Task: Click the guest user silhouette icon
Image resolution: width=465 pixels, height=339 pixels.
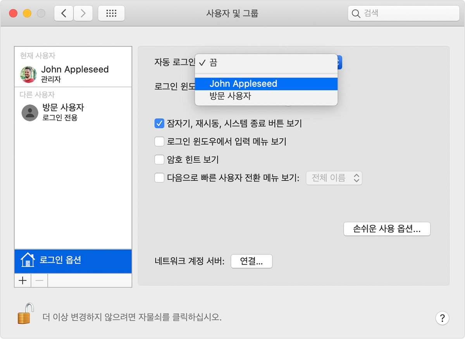Action: point(30,112)
